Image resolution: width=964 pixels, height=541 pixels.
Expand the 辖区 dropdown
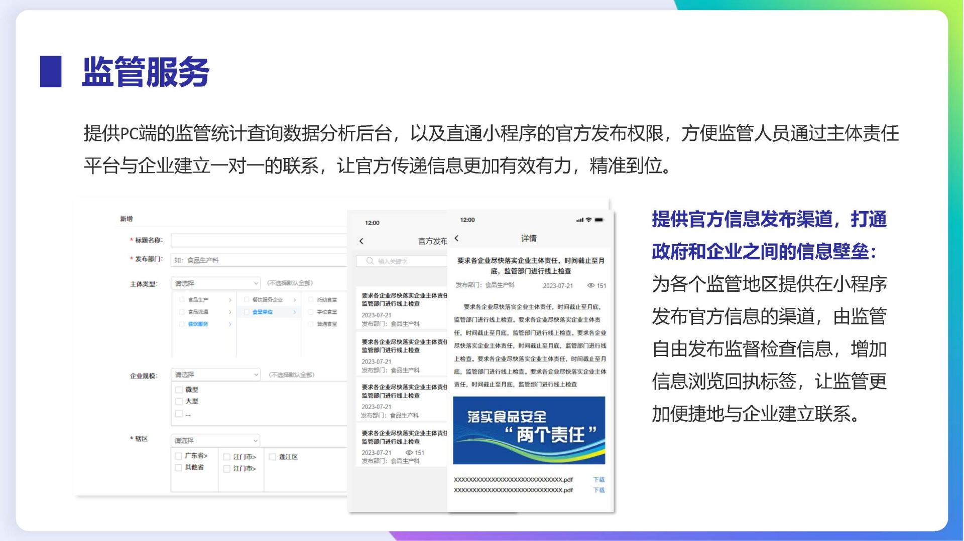(x=215, y=440)
